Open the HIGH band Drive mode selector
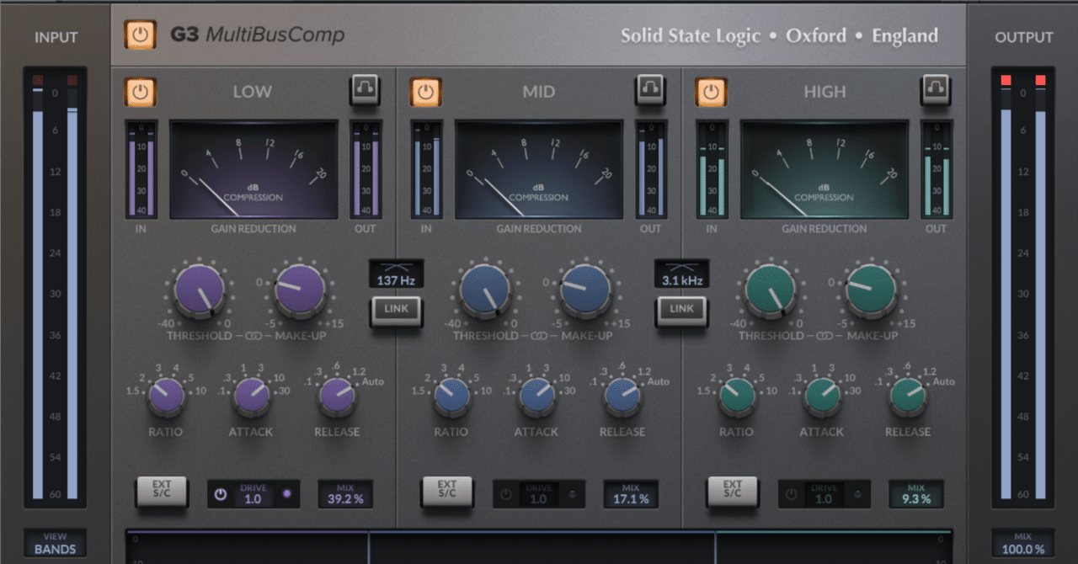This screenshot has width=1078, height=564. point(857,494)
